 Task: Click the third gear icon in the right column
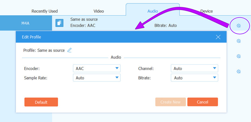tap(238, 56)
